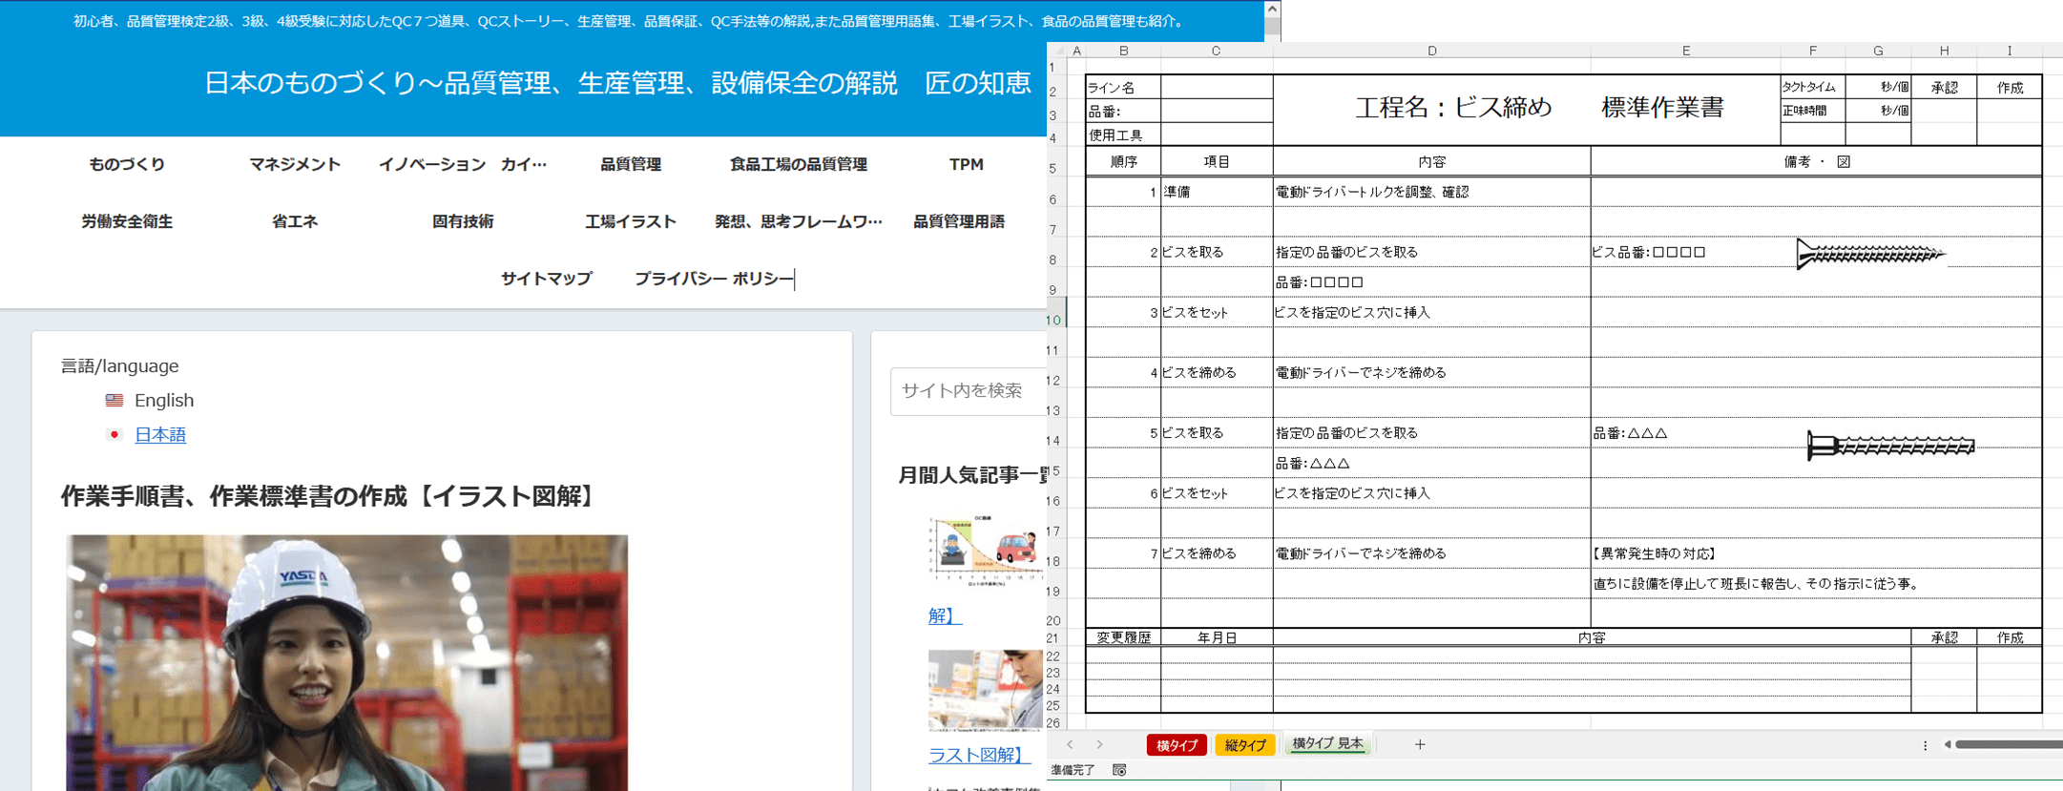Click the 品番:△△△ cell in column E

1686,433
